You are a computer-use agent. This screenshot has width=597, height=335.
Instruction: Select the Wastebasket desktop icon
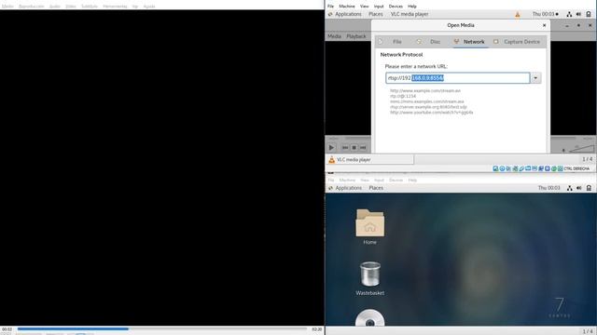[369, 278]
